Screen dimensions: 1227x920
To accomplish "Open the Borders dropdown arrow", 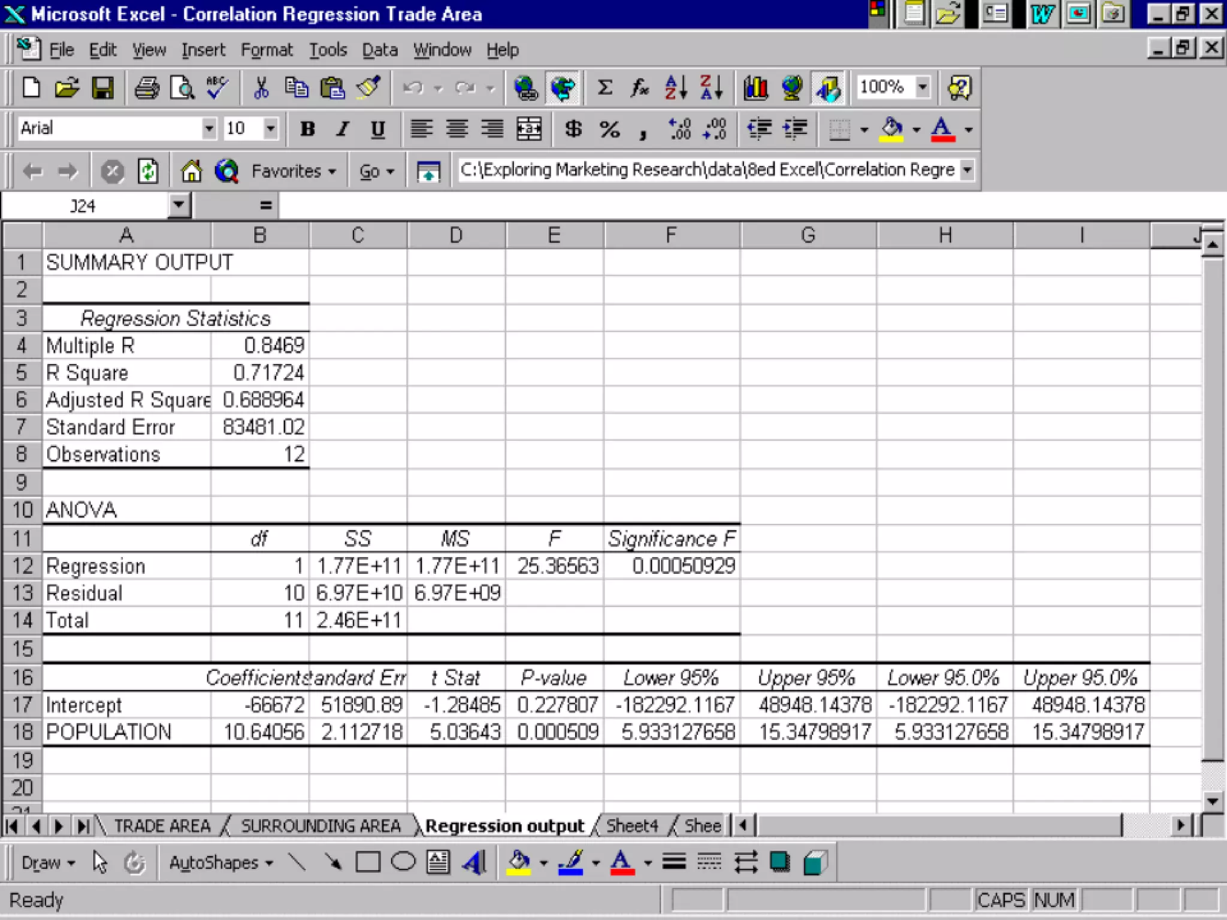I will tap(864, 129).
